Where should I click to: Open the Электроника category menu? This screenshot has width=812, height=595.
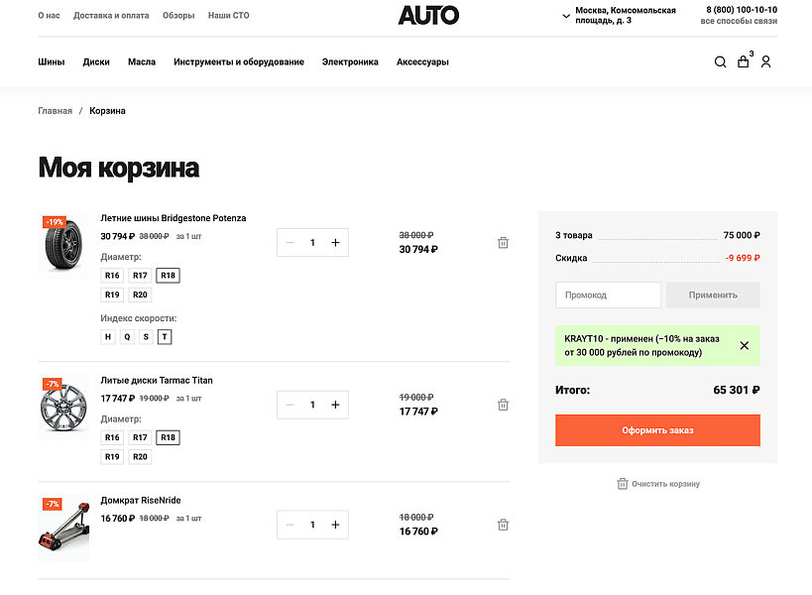[350, 61]
